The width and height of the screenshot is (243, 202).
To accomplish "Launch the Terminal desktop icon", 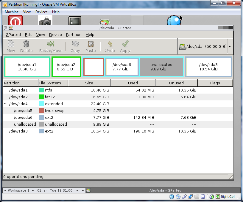I will point(75,21).
